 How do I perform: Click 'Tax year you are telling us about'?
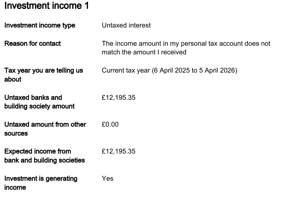[43, 75]
